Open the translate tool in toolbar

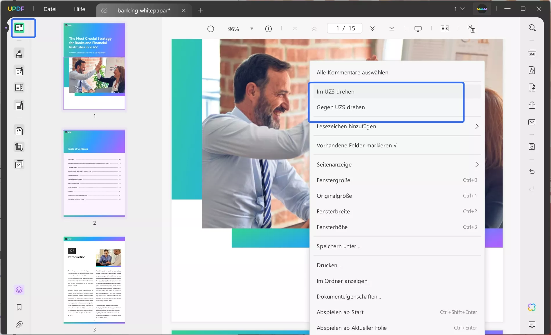pyautogui.click(x=471, y=29)
